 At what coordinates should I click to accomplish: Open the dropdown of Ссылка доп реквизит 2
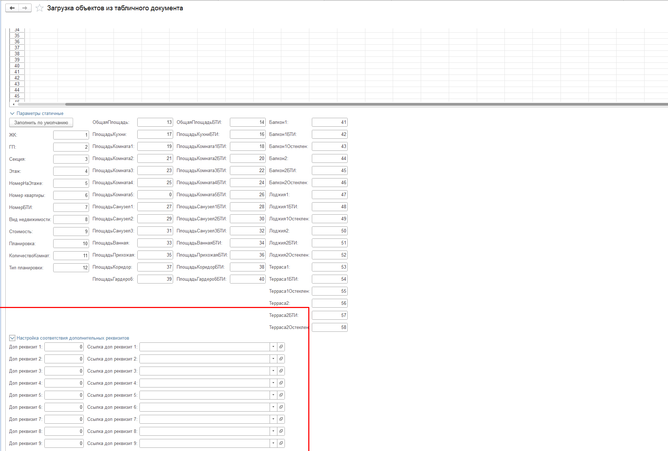click(x=273, y=359)
